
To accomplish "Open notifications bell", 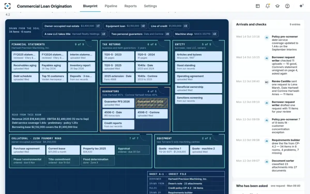I will (x=267, y=6).
